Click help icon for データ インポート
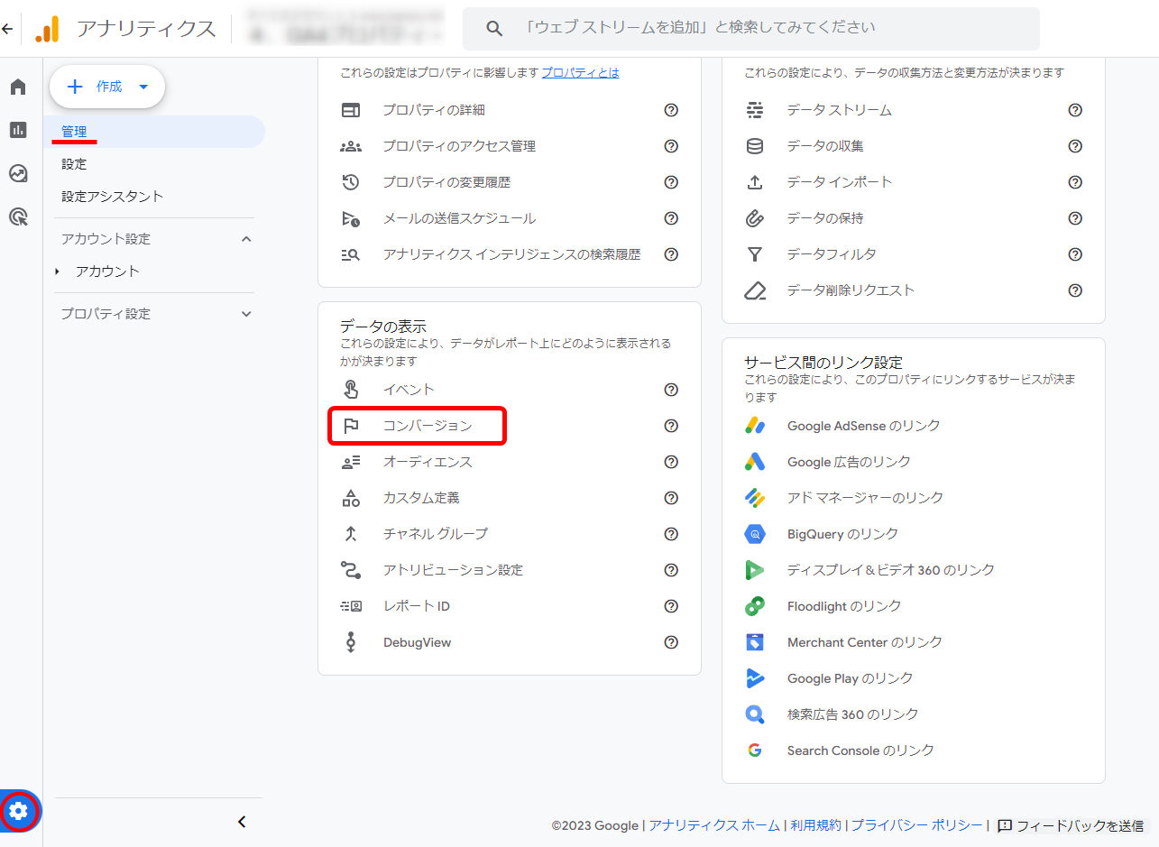1159x847 pixels. (x=1075, y=182)
